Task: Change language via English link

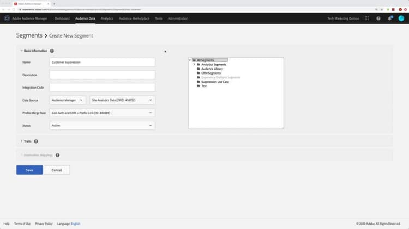Action: [x=76, y=224]
